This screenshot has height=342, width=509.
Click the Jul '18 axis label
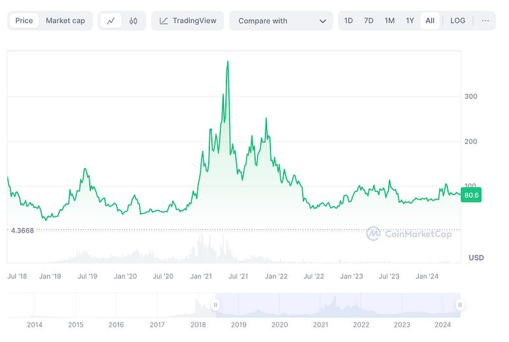point(17,276)
